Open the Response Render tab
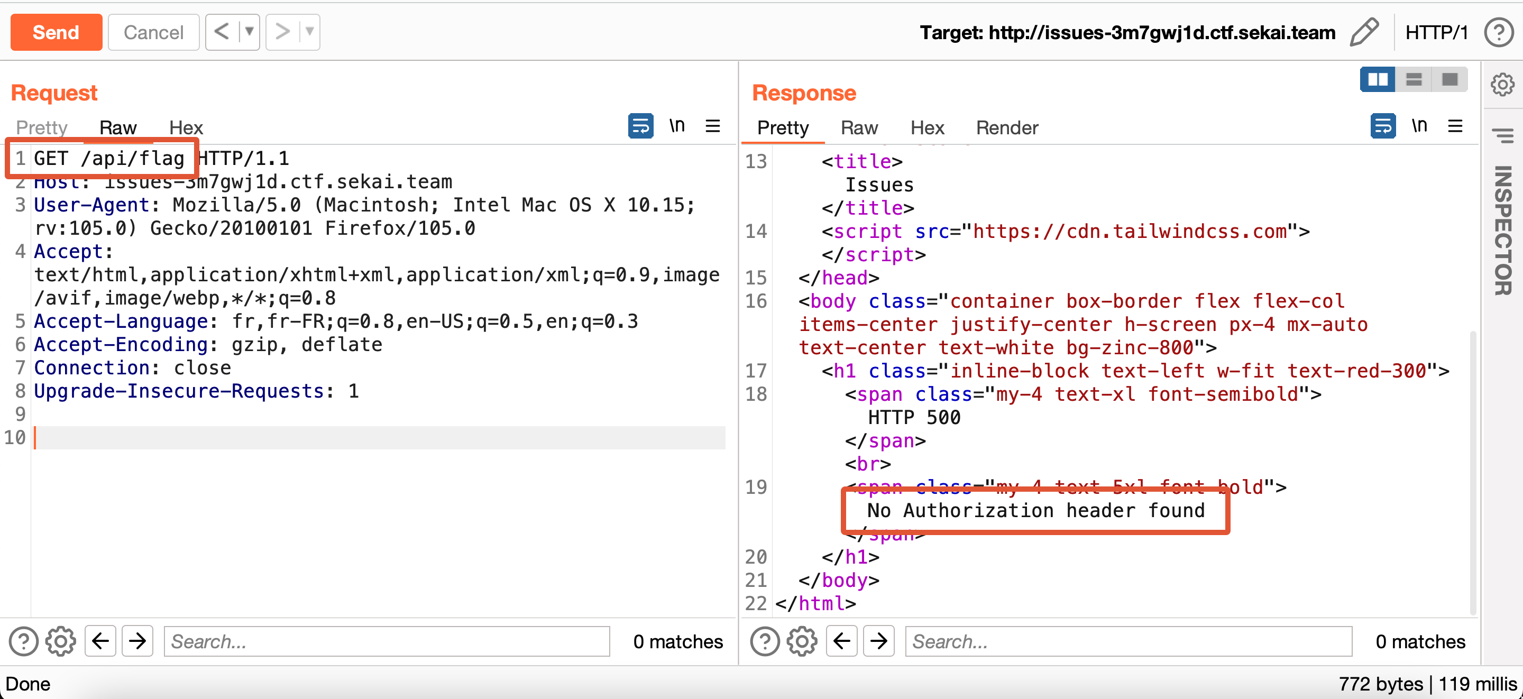Screen dimensions: 1523x699 (x=1007, y=128)
